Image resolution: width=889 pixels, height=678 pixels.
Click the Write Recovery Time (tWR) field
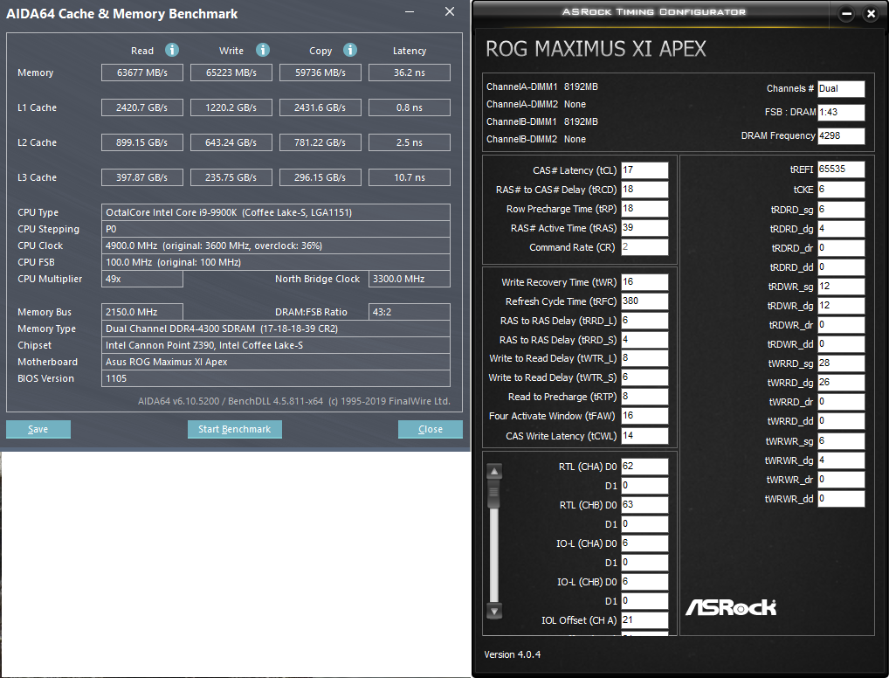[644, 282]
